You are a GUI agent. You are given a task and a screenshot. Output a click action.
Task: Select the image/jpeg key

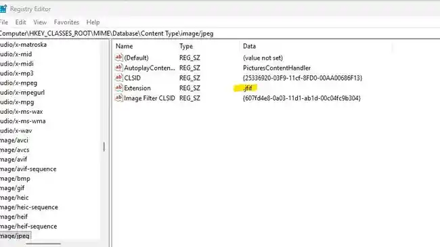[15, 236]
